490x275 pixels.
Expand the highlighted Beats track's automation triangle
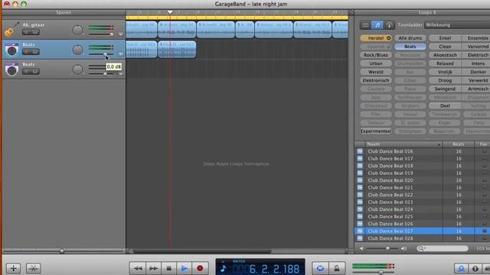click(121, 54)
